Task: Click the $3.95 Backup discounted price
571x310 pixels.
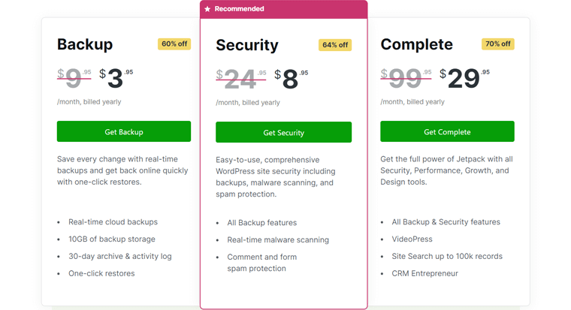Action: 116,78
